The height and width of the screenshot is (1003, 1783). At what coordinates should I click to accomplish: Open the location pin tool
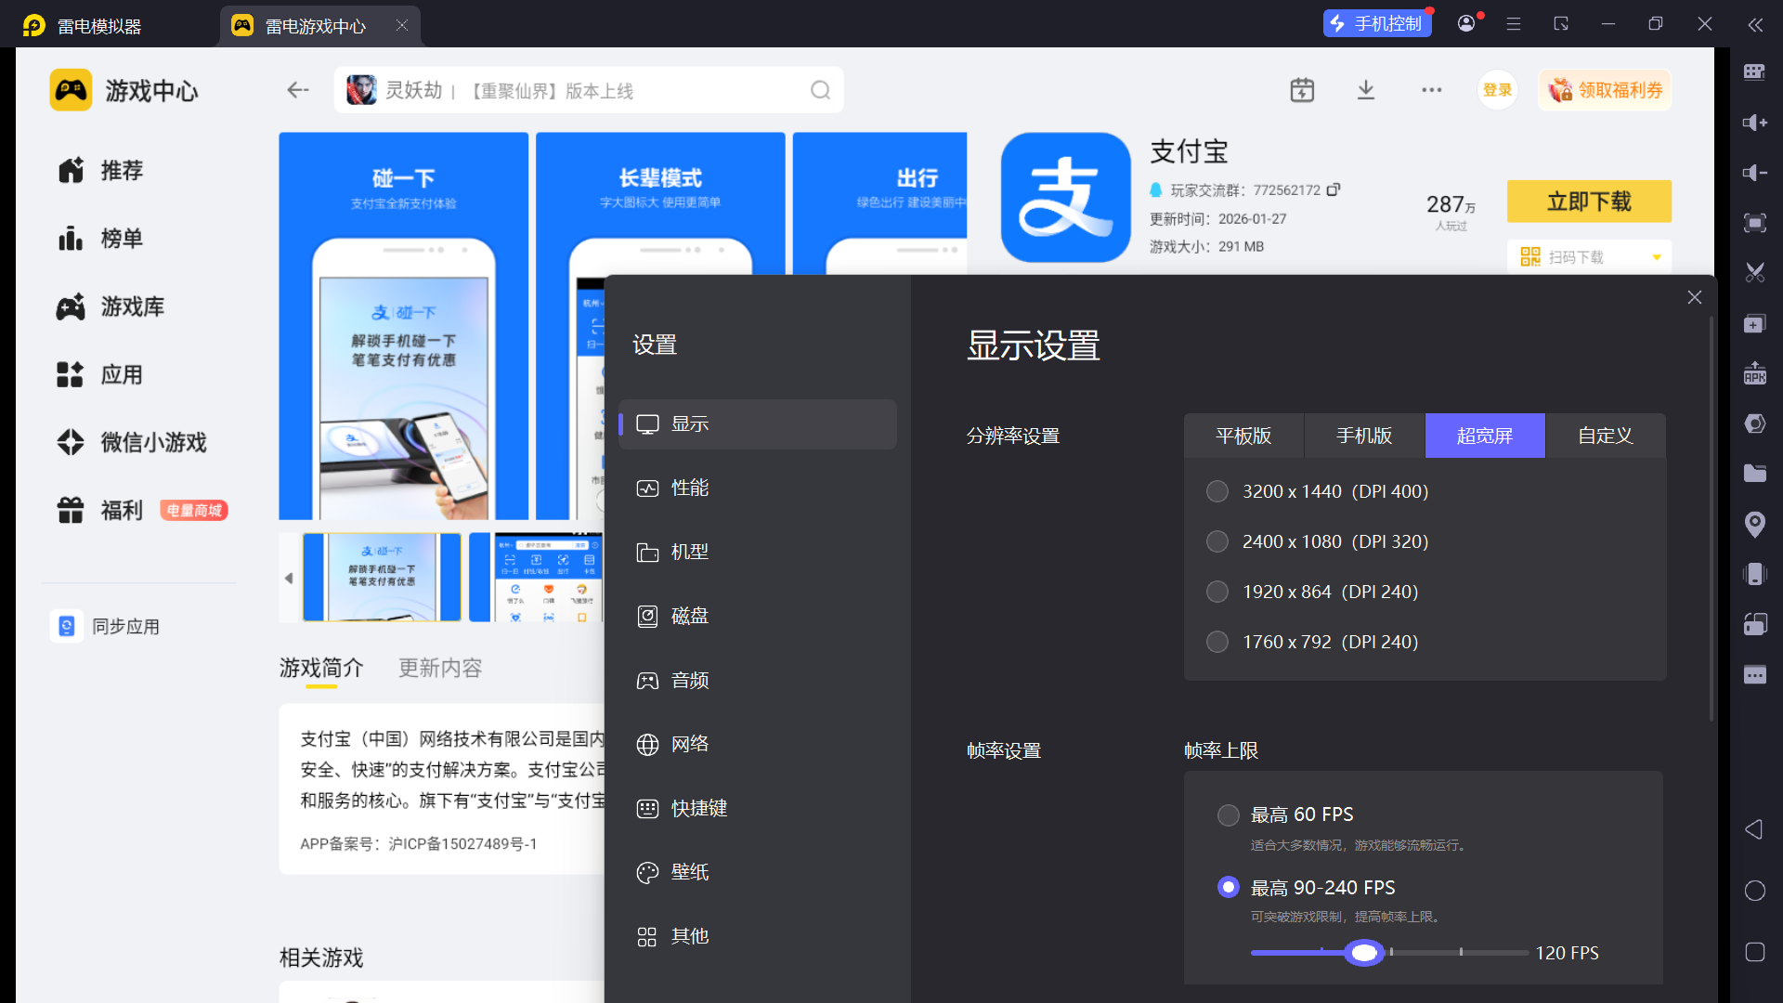pyautogui.click(x=1754, y=524)
